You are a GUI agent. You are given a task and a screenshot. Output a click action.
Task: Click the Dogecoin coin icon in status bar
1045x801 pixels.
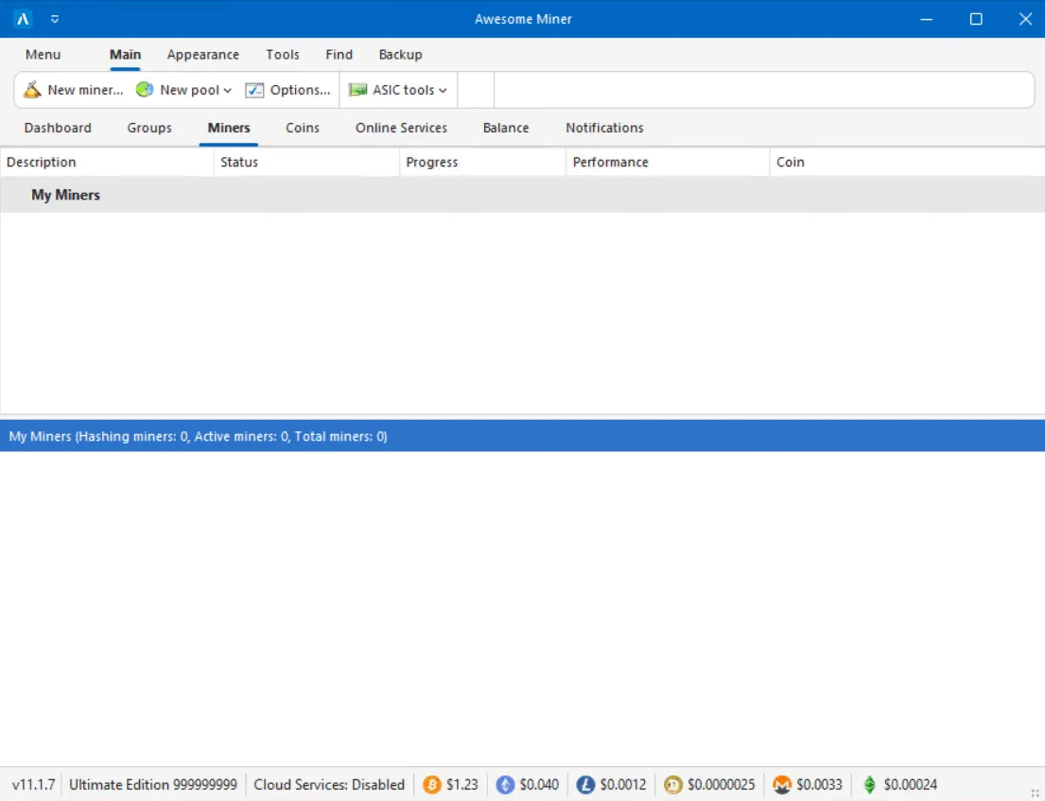point(673,785)
